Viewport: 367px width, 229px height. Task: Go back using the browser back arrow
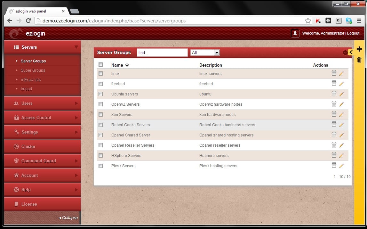pos(10,20)
